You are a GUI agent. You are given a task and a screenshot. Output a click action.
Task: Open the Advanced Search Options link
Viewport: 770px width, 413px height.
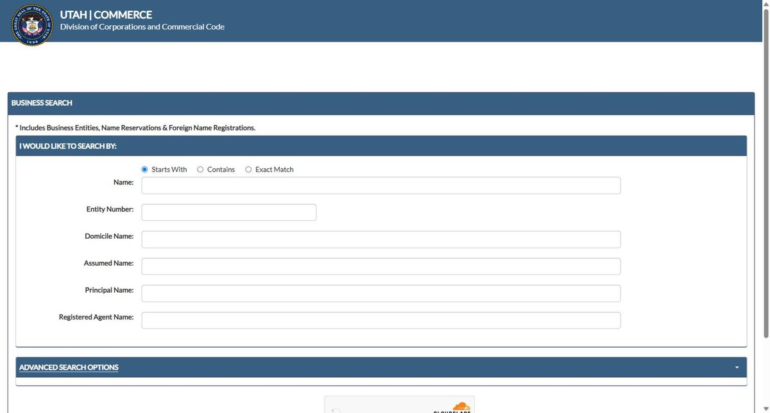coord(69,368)
